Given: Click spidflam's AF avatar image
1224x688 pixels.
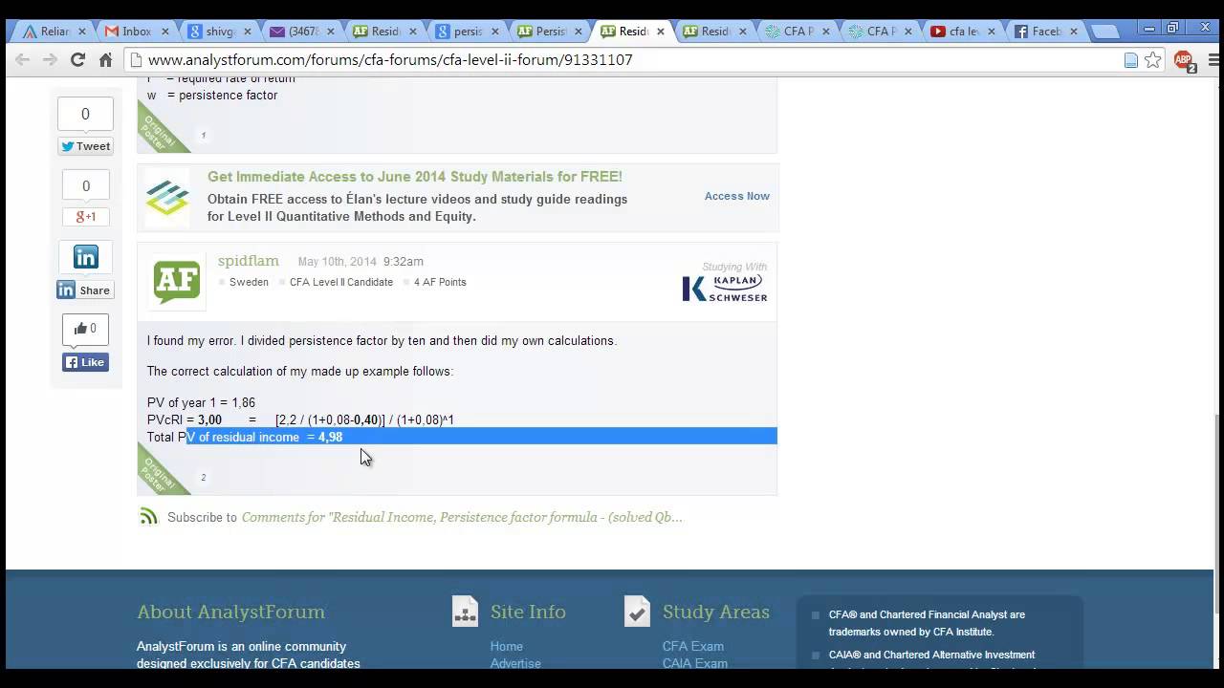Looking at the screenshot, I should [177, 281].
